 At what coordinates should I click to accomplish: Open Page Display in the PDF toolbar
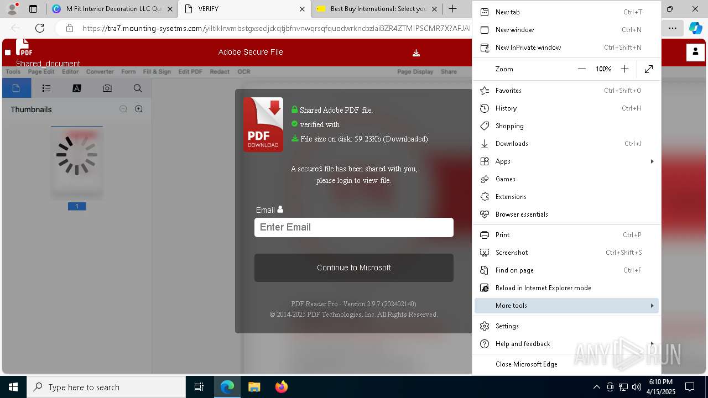point(415,72)
